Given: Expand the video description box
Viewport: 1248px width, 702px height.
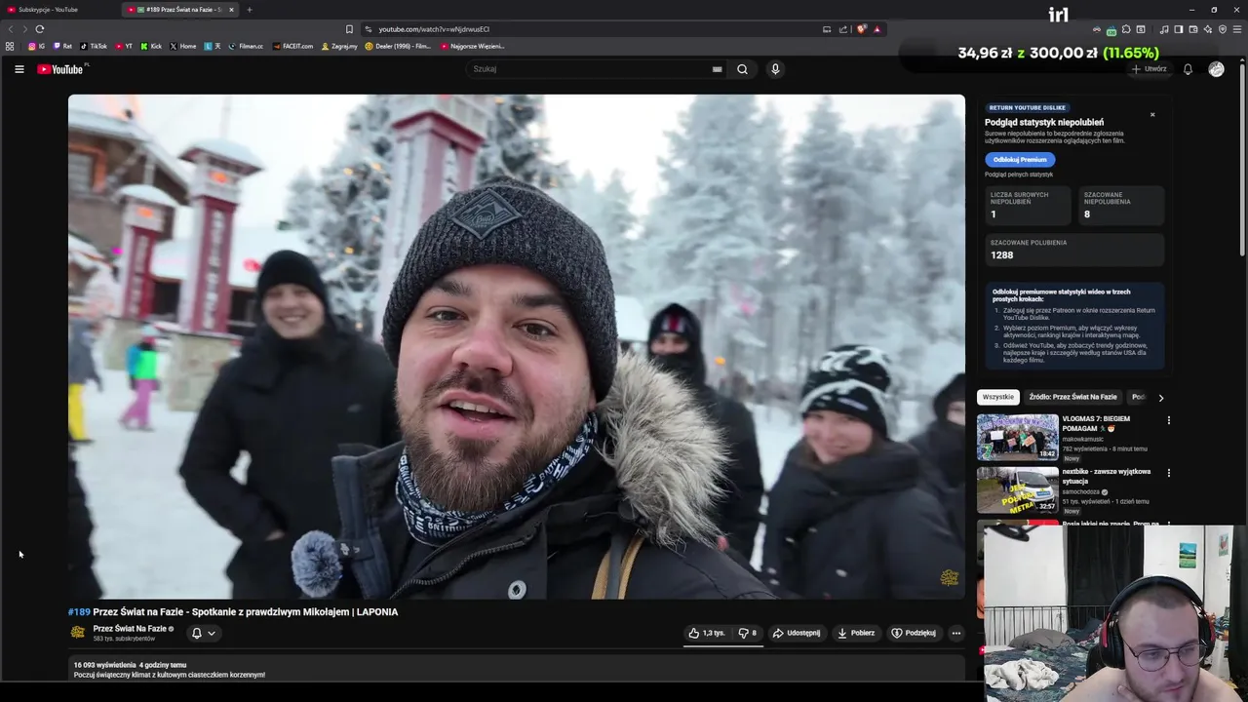Looking at the screenshot, I should click(x=517, y=669).
